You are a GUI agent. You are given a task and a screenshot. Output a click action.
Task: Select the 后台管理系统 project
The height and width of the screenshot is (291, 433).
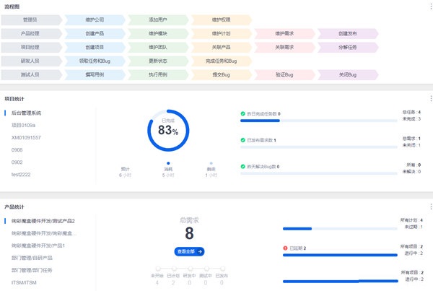click(26, 113)
